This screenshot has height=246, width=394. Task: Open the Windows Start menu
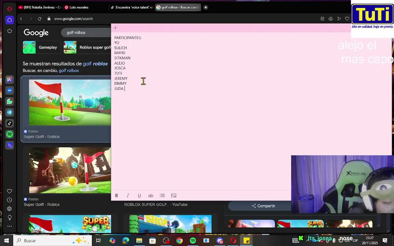(x=6, y=241)
